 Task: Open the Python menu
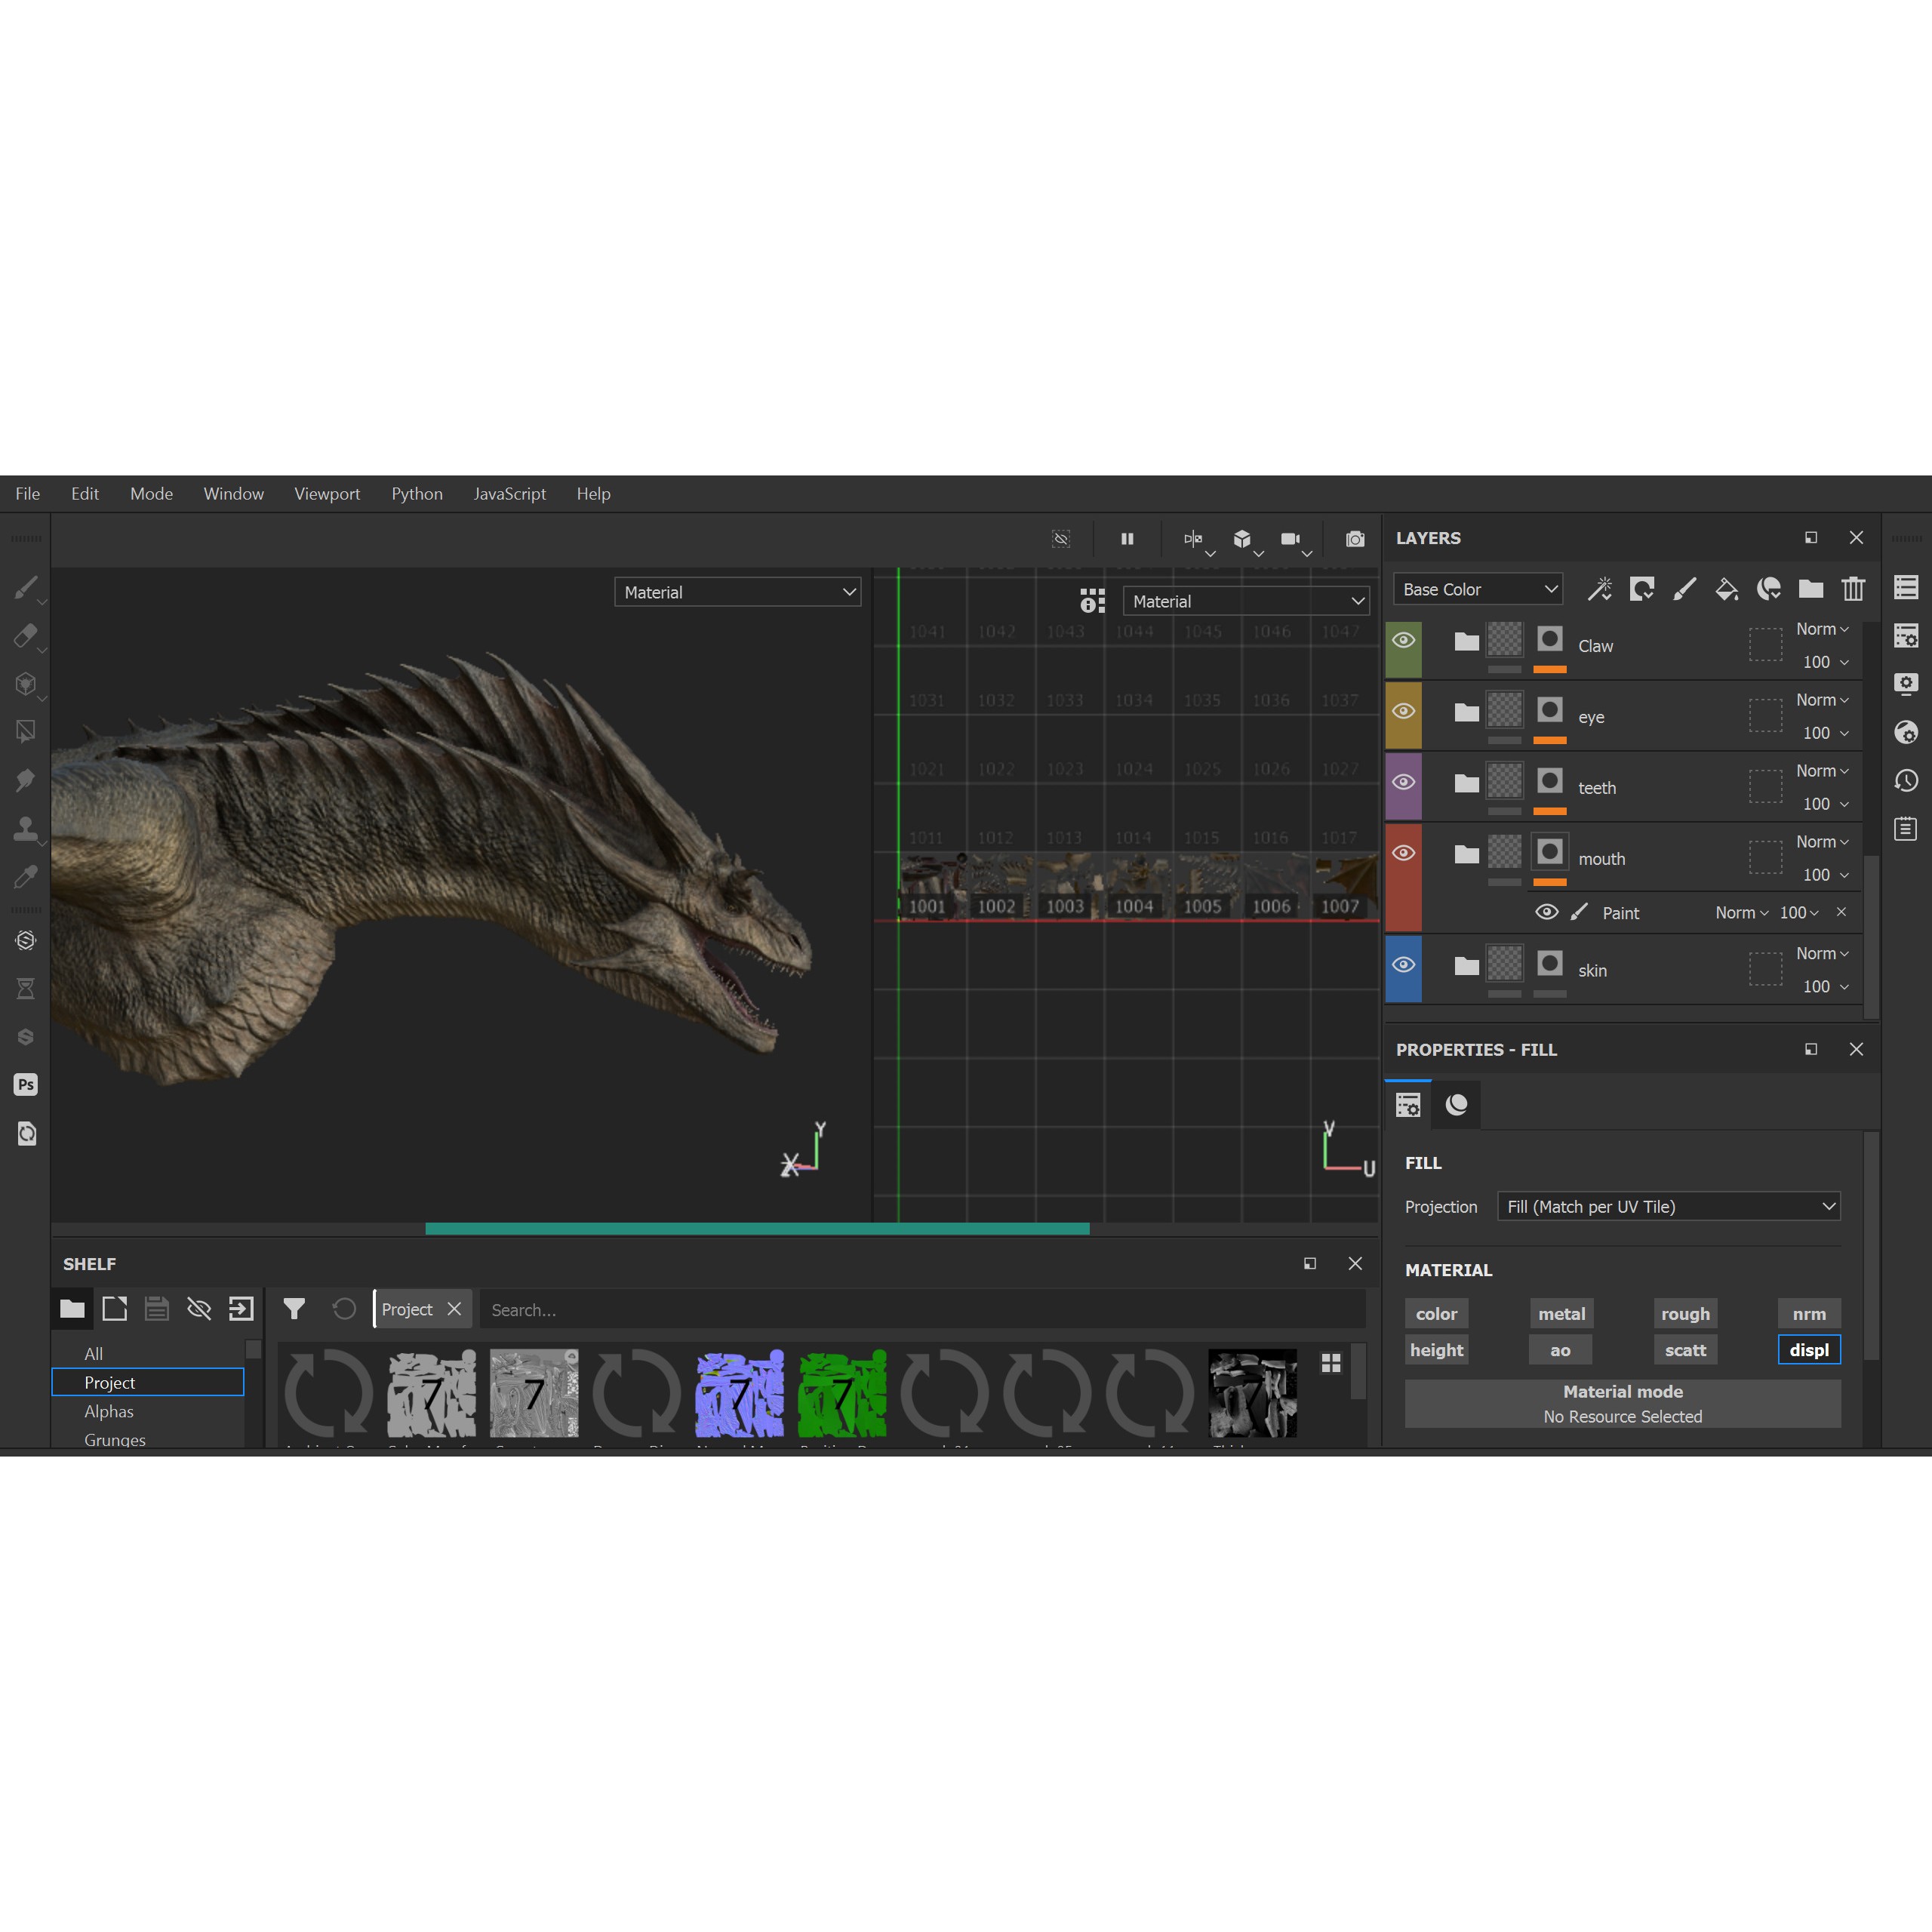tap(417, 494)
